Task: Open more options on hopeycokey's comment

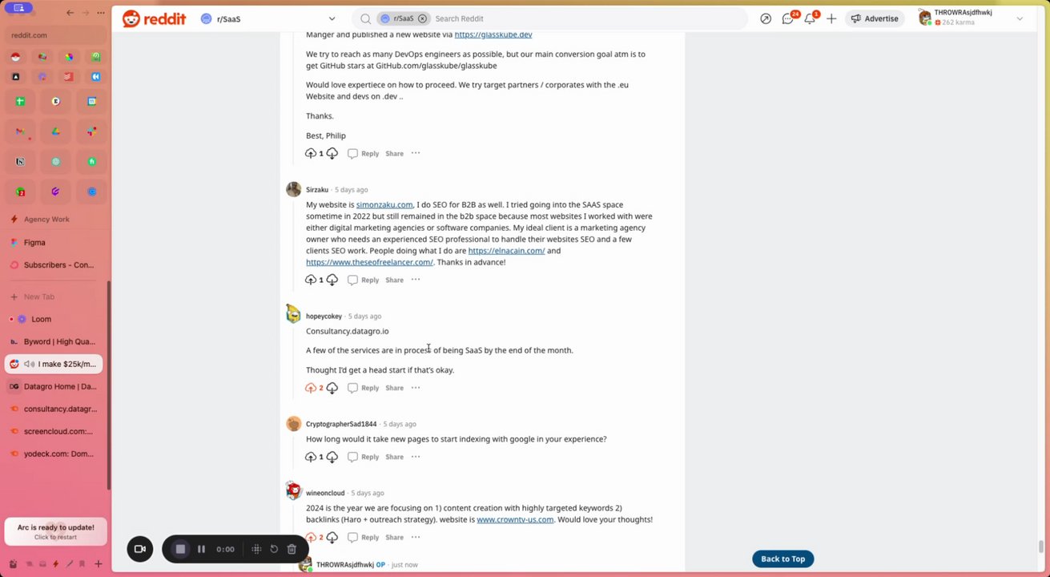Action: coord(415,388)
